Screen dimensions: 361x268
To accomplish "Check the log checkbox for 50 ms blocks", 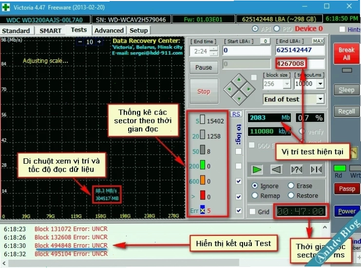I will tap(239, 151).
